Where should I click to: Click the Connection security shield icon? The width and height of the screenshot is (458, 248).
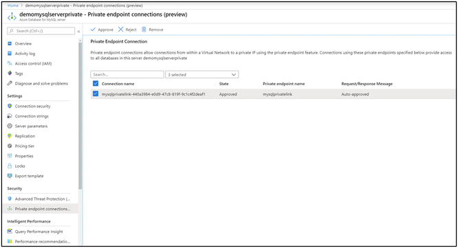[x=10, y=106]
